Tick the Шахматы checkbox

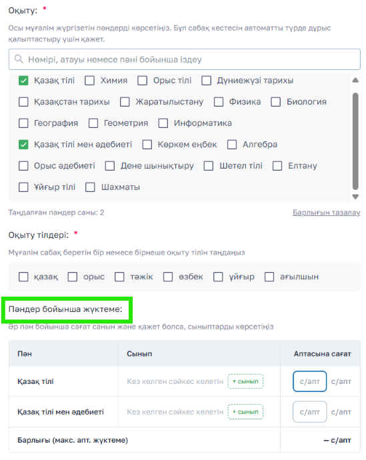[90, 187]
